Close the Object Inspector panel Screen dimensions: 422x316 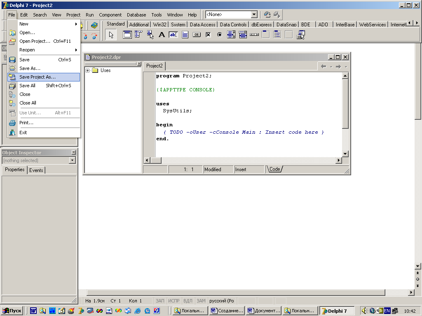pos(73,152)
